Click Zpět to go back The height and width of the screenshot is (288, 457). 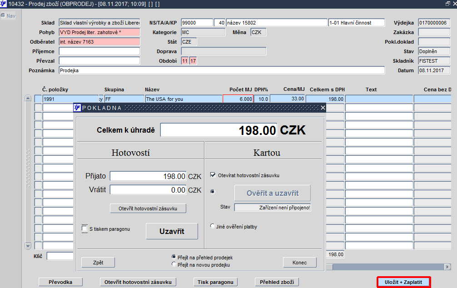coord(98,263)
